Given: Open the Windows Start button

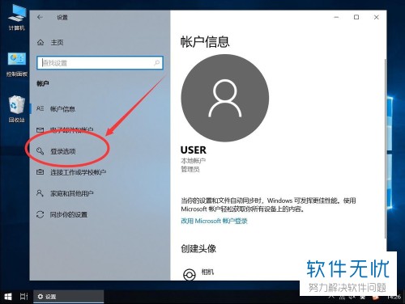Looking at the screenshot, I should (8, 297).
